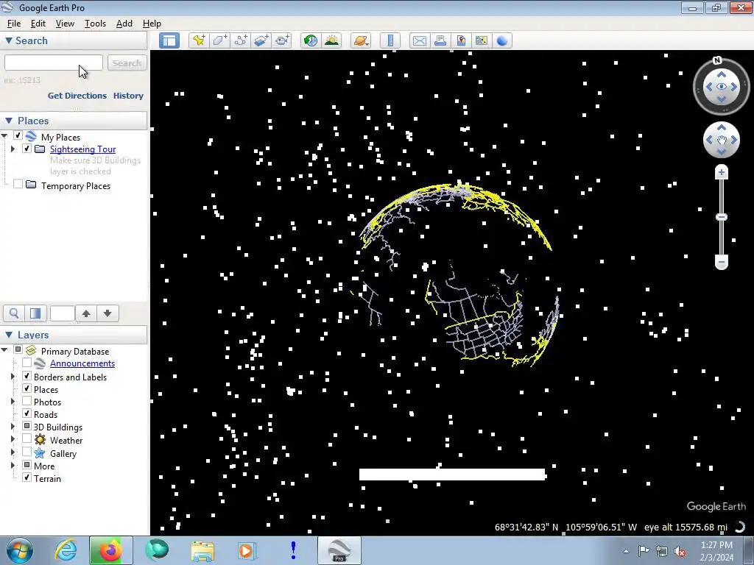Viewport: 754px width, 565px height.
Task: Check the Temporary Places checkbox
Action: (18, 184)
